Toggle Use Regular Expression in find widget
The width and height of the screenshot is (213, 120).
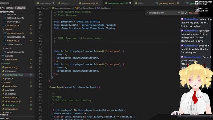(x=186, y=13)
